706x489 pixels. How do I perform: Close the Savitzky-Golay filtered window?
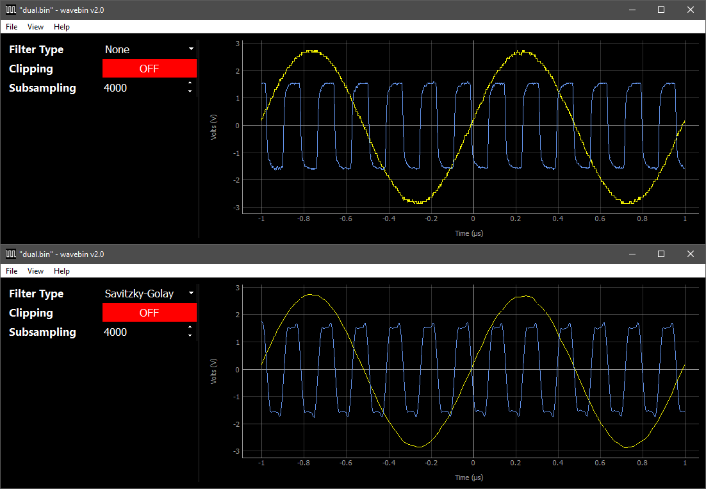click(x=690, y=254)
